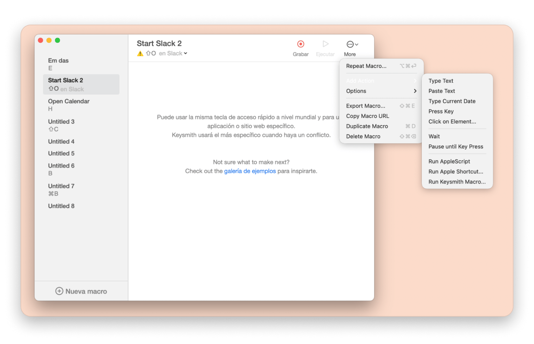Viewport: 534px width, 344px height.
Task: Click the yellow minimize window button
Action: point(49,40)
